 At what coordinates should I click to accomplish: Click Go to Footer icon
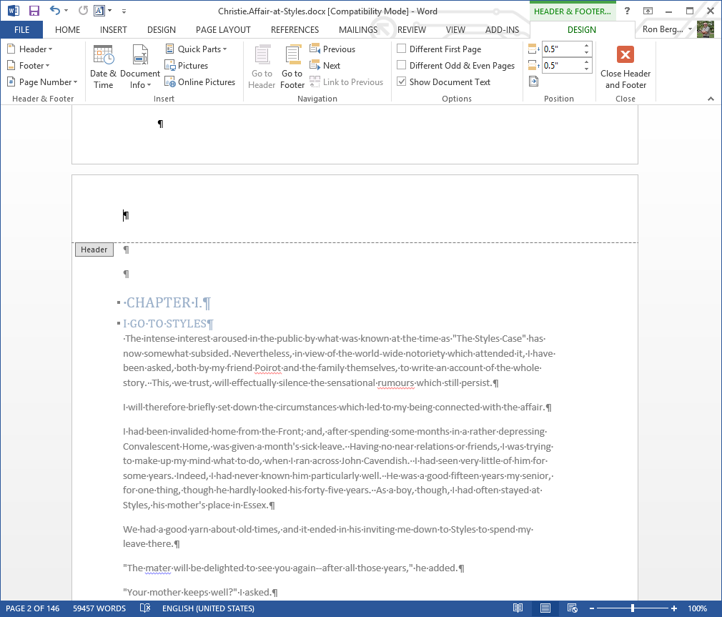click(x=292, y=66)
